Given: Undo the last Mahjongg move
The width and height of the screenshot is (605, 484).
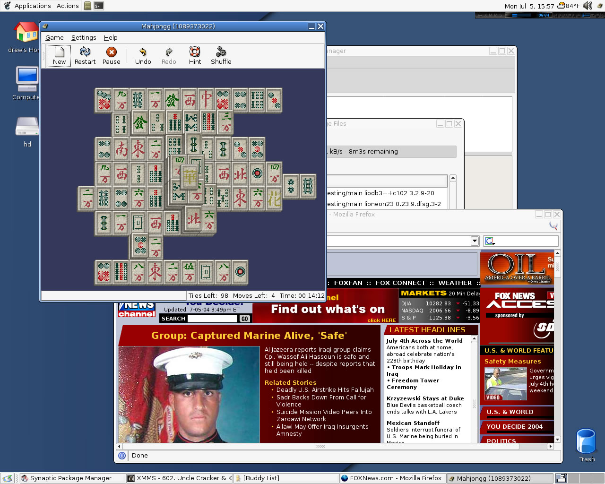Looking at the screenshot, I should click(x=143, y=56).
